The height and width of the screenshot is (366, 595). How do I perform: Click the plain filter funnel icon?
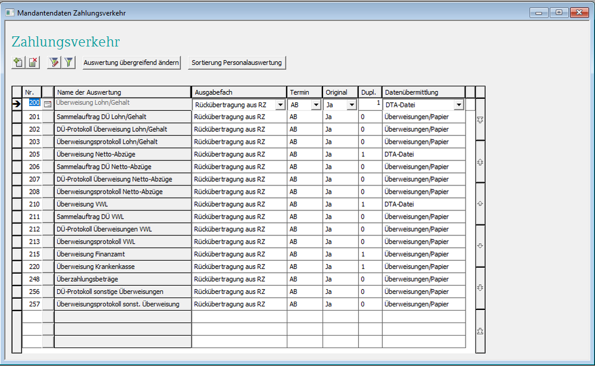tap(69, 62)
